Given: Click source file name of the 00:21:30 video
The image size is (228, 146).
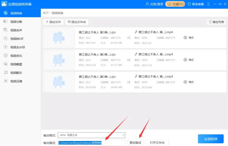Looking at the screenshot, I should click(x=97, y=54).
